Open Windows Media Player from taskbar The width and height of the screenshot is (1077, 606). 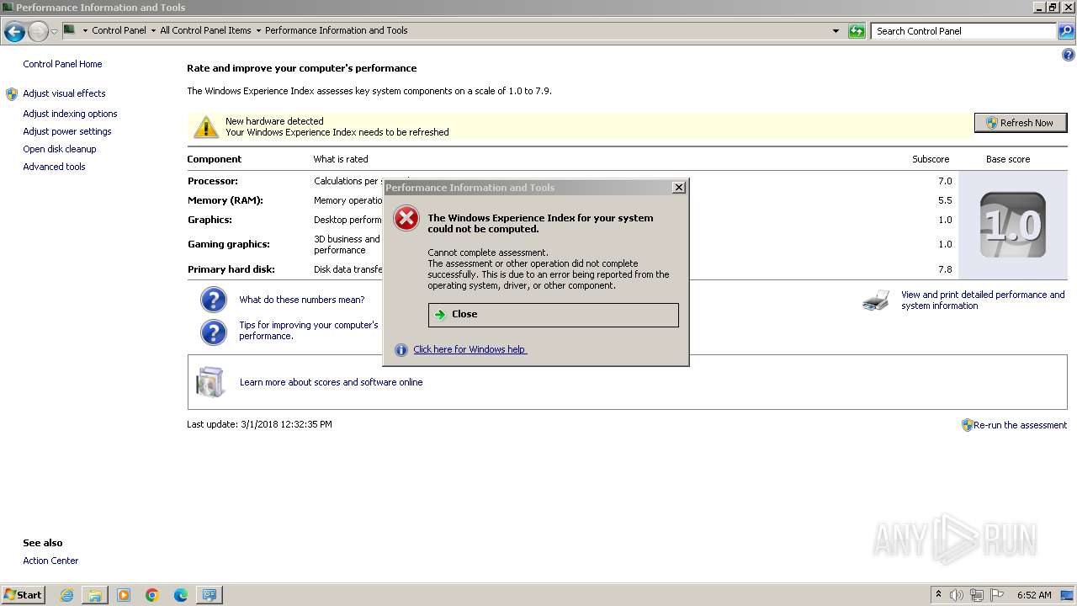(x=124, y=595)
